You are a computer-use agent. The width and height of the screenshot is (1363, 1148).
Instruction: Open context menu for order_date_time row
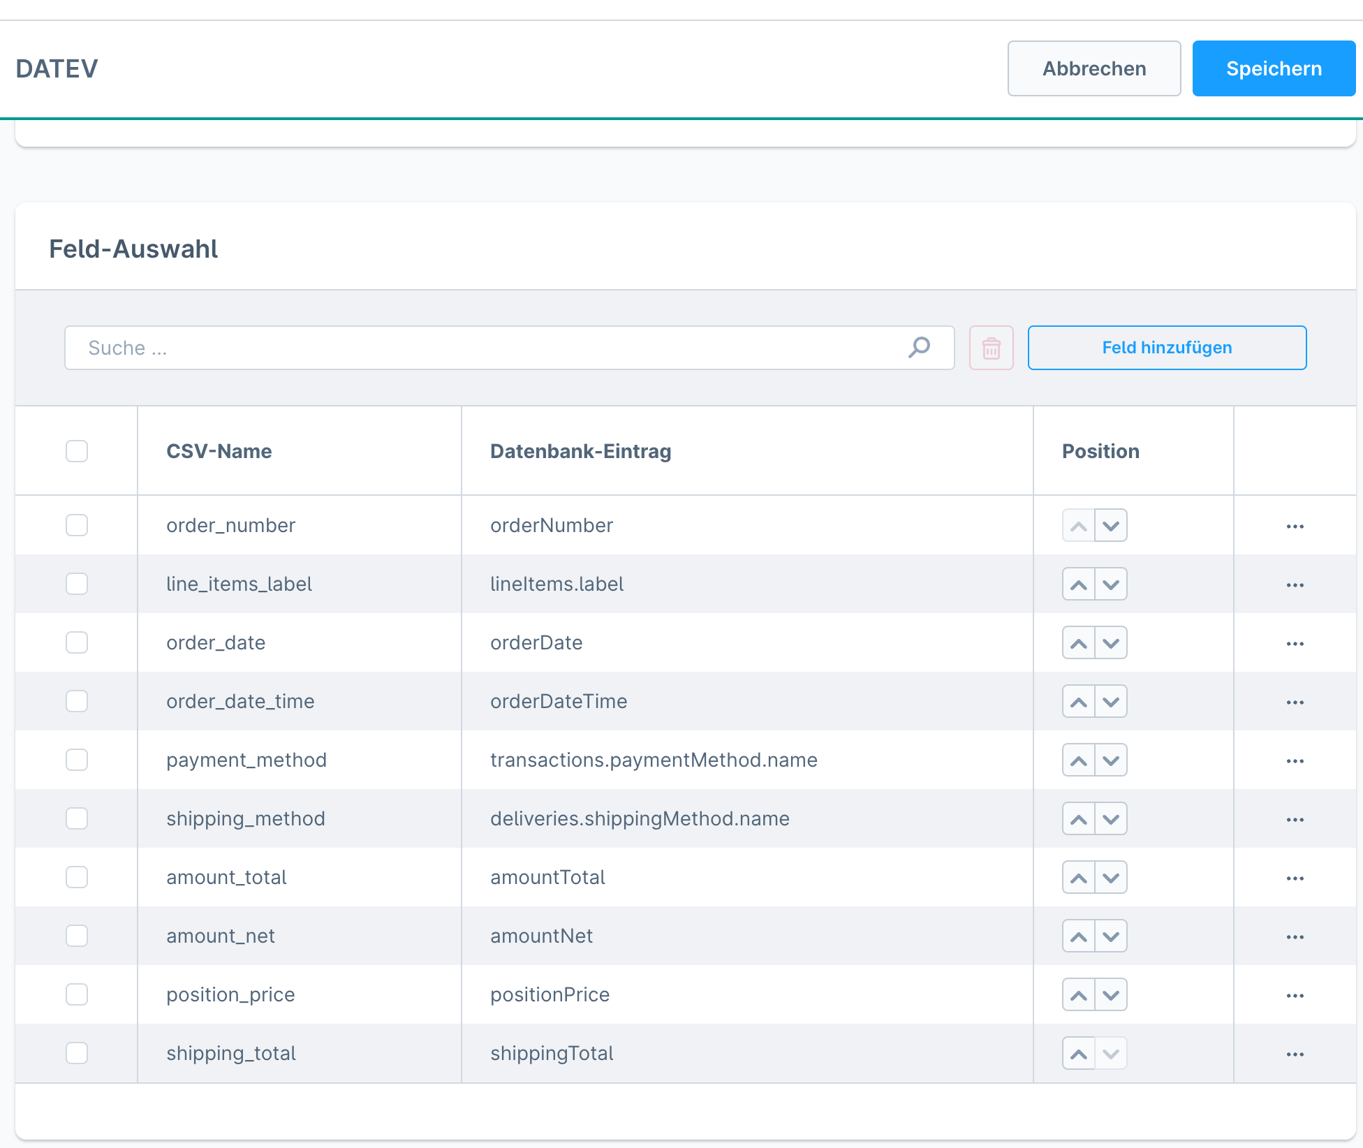pos(1295,702)
